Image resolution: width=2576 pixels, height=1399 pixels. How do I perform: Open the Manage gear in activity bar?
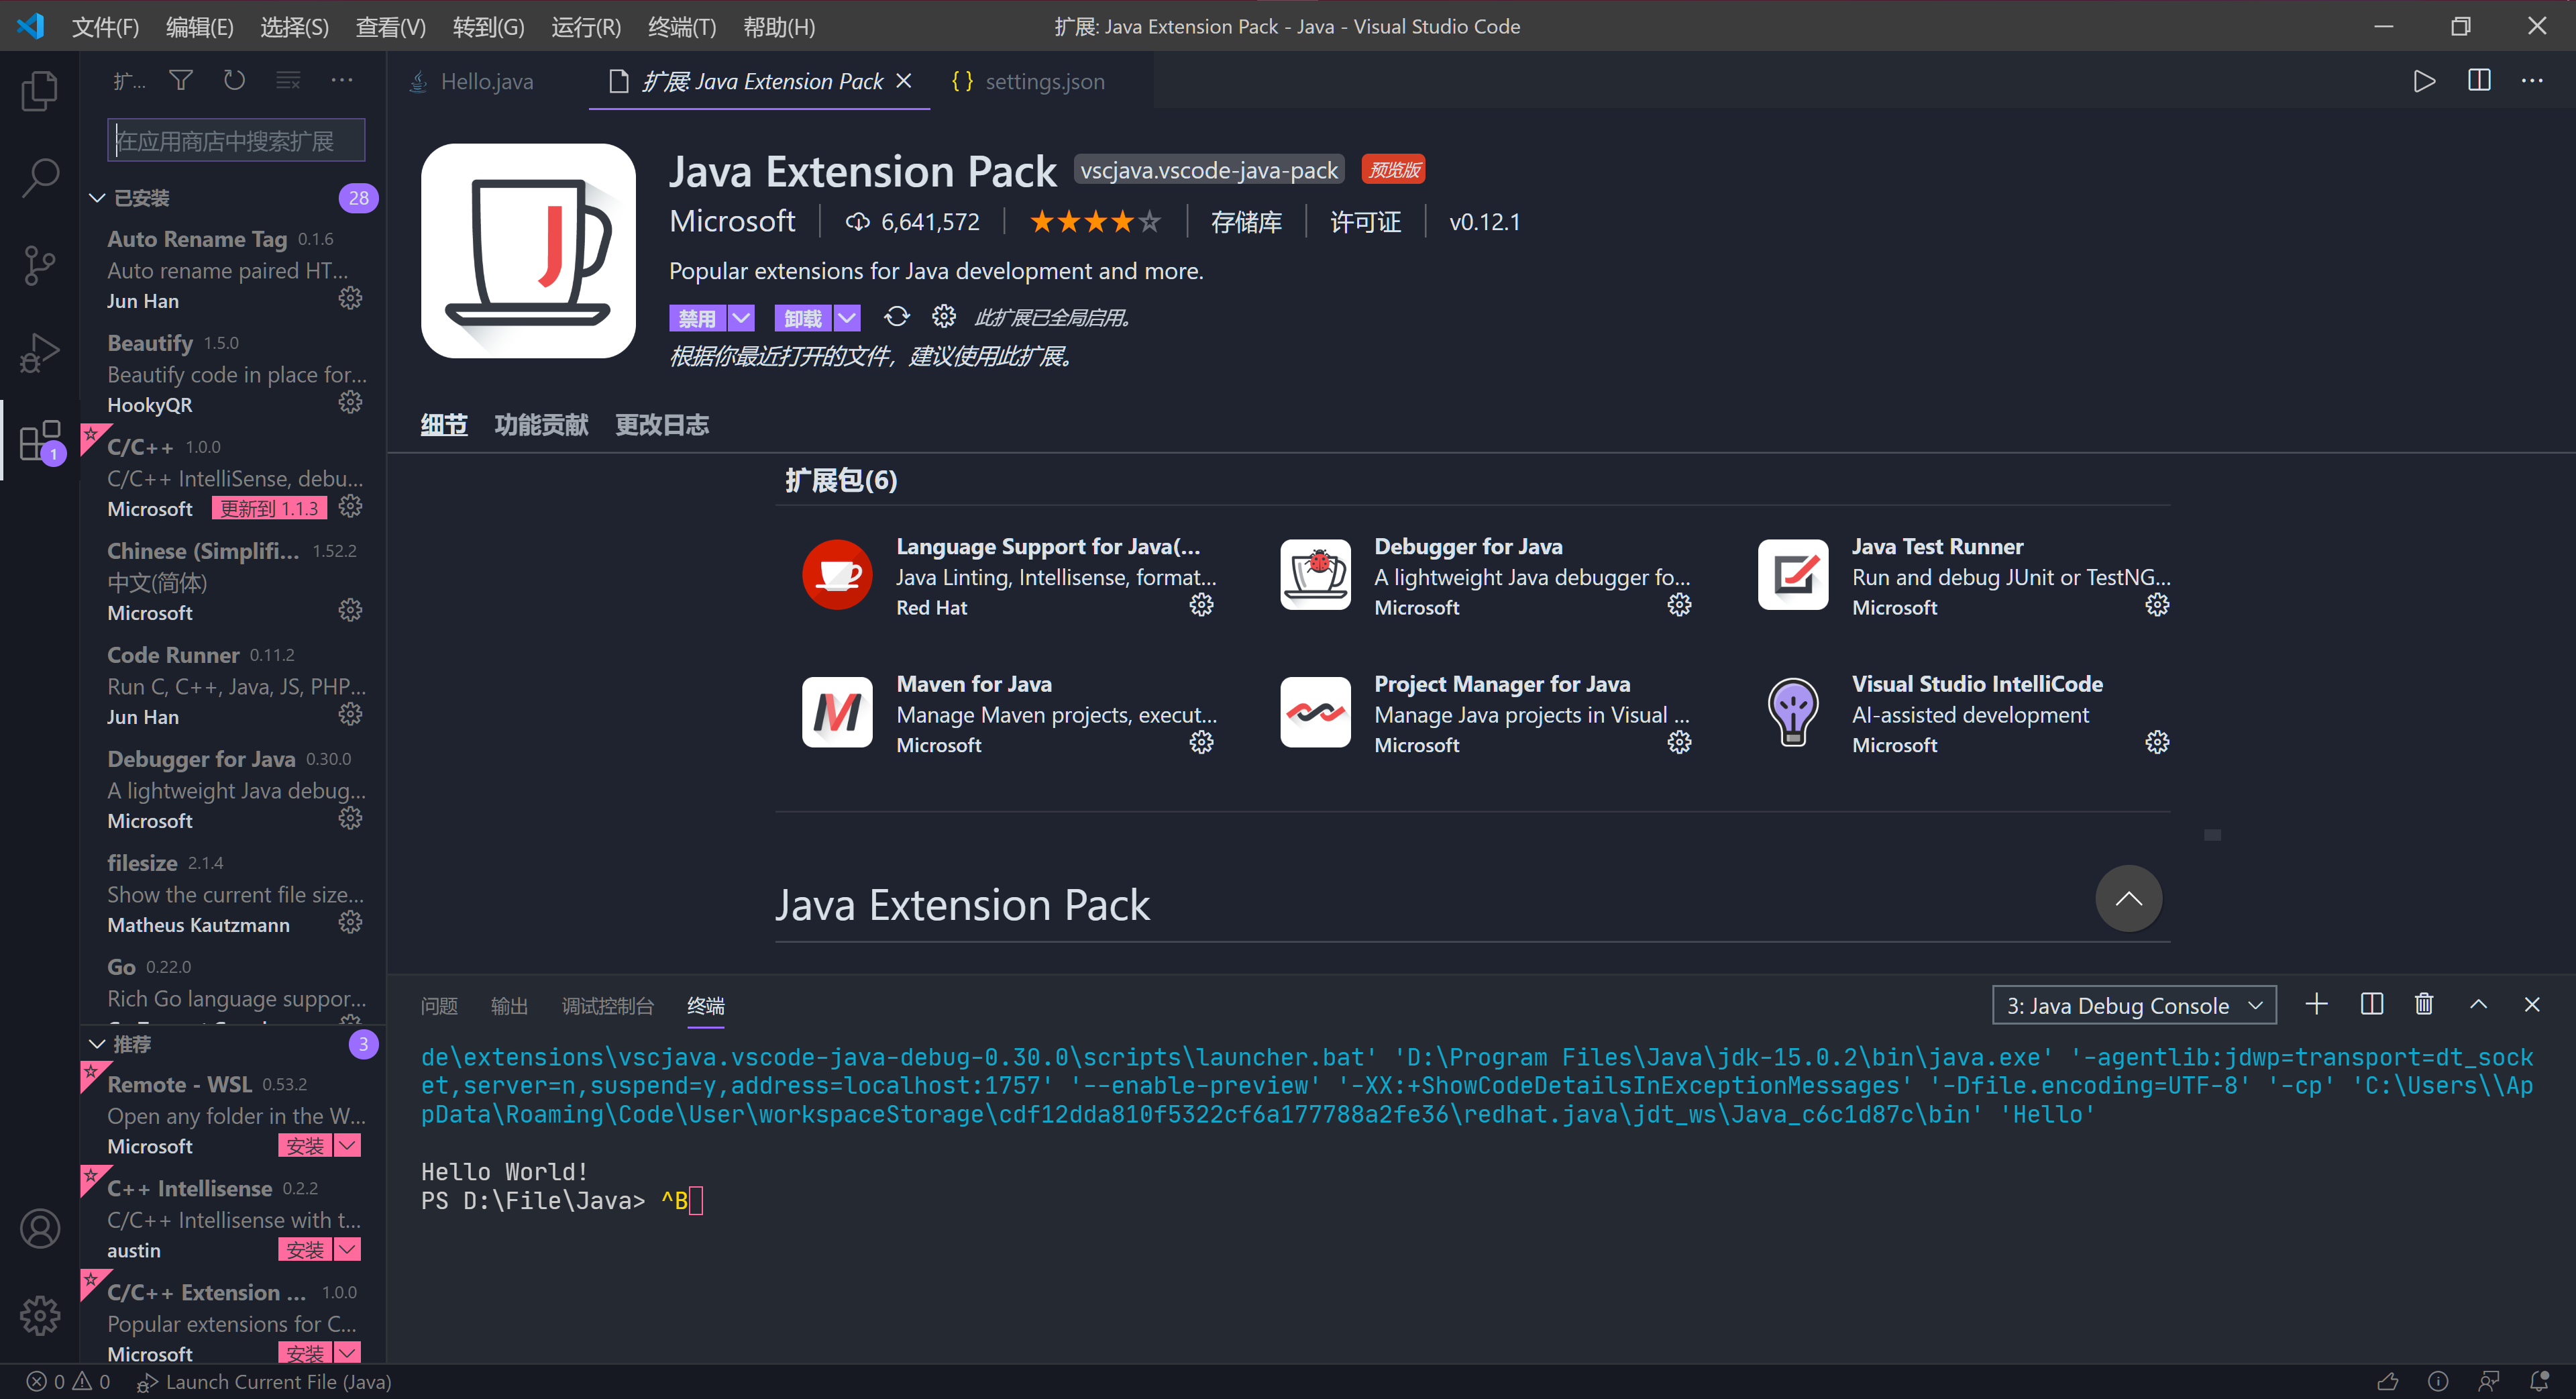40,1316
